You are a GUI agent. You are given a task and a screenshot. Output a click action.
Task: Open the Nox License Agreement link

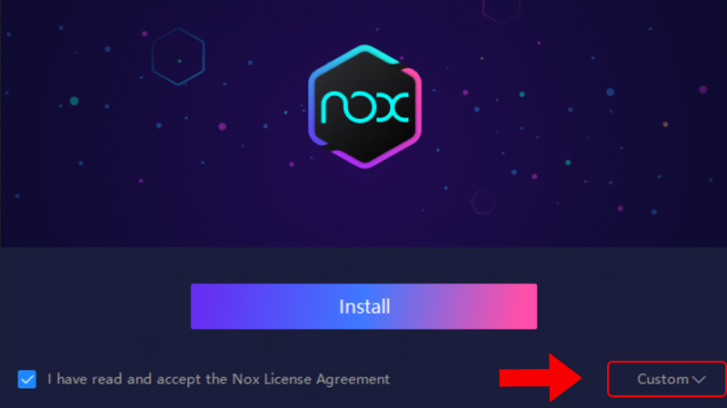[x=311, y=379]
